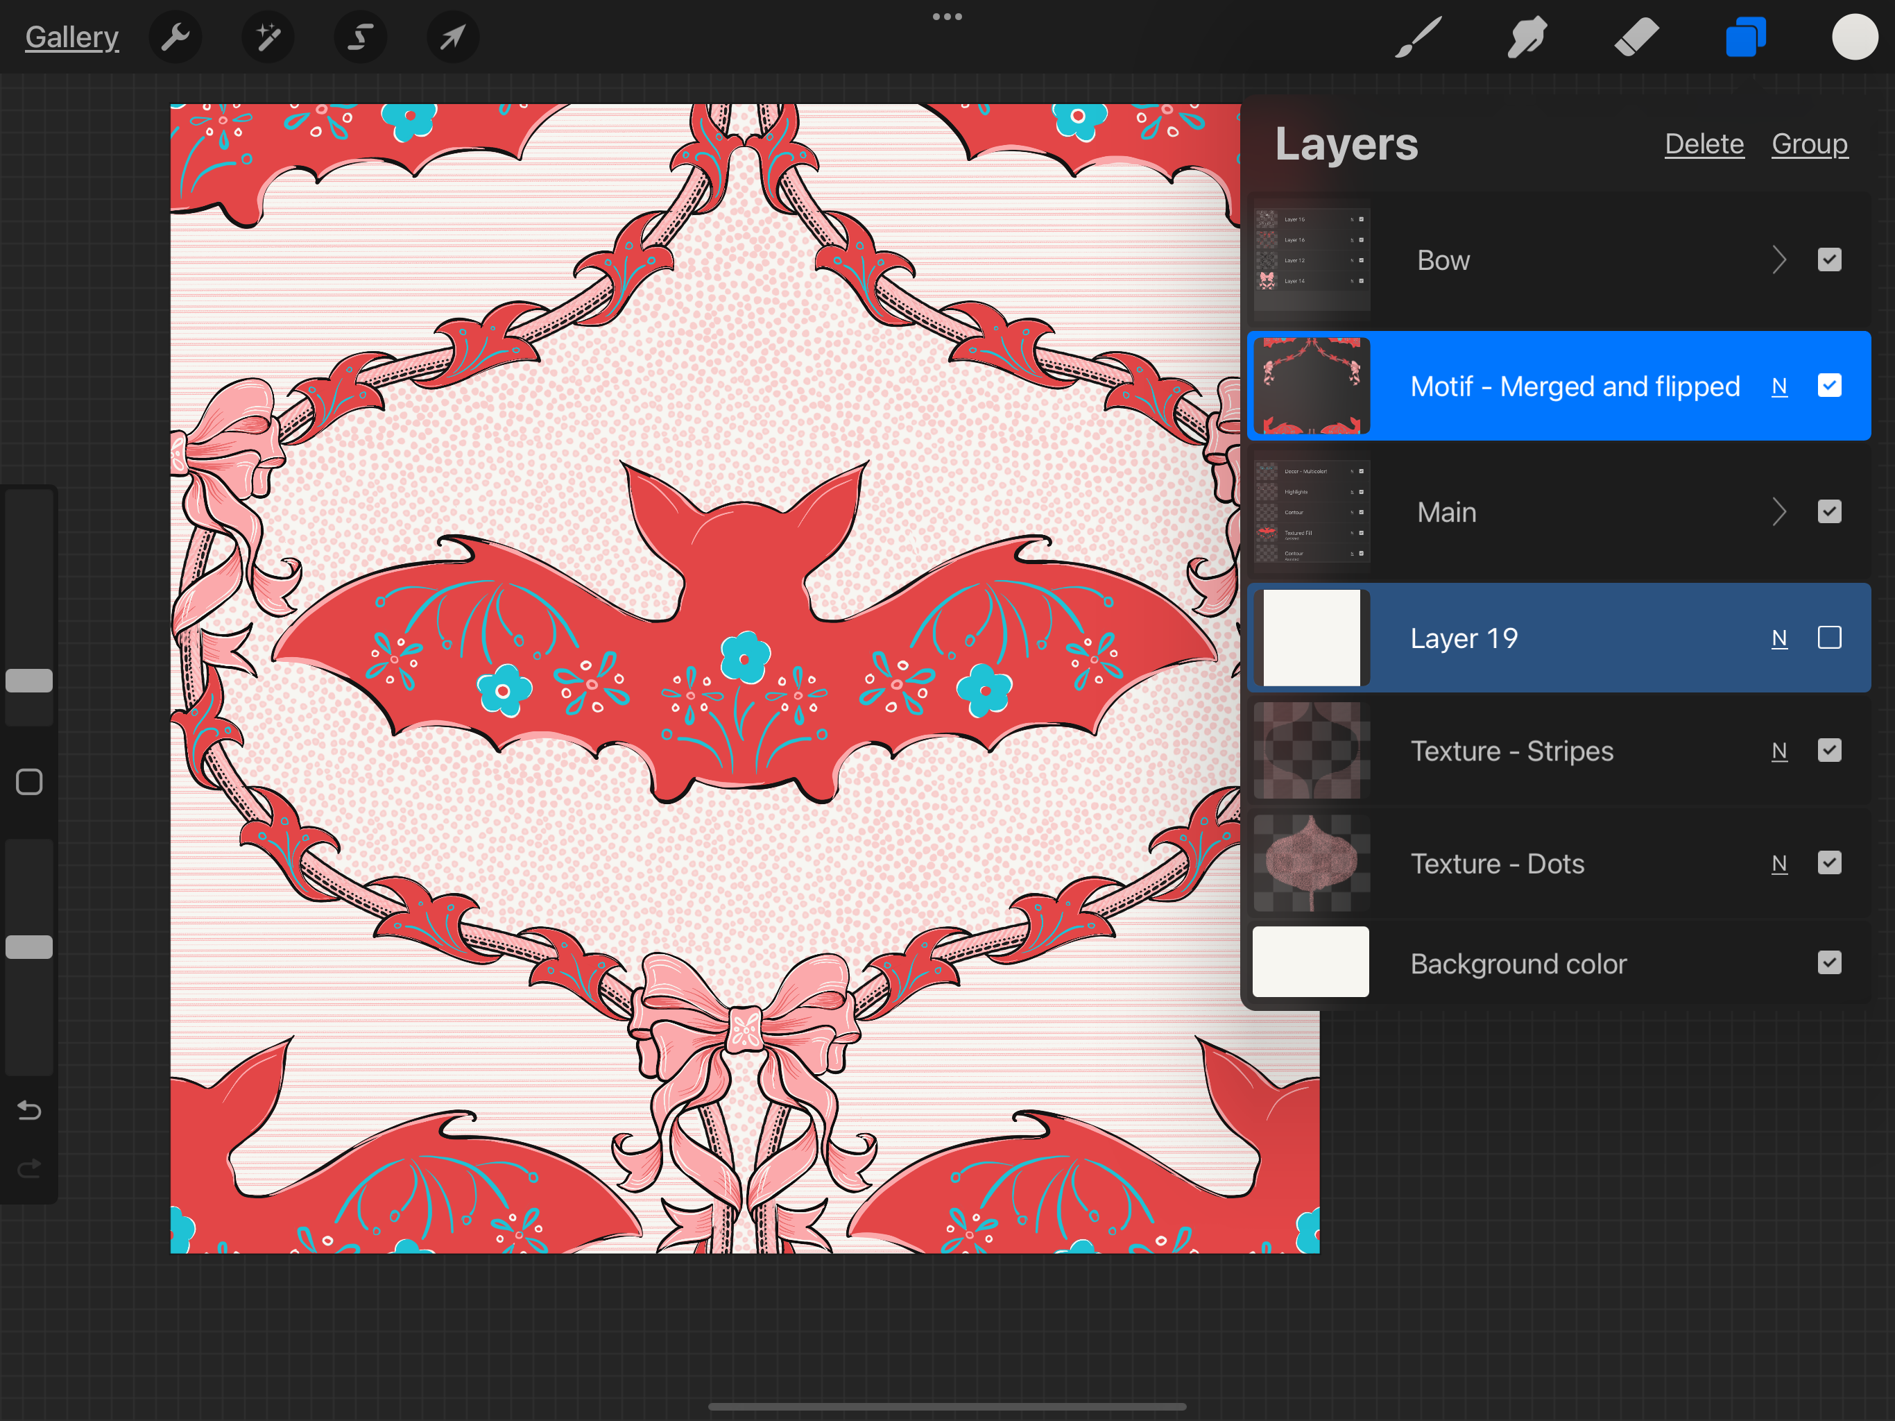Tap the Main group thumbnail
Image resolution: width=1895 pixels, height=1421 pixels.
(x=1312, y=511)
